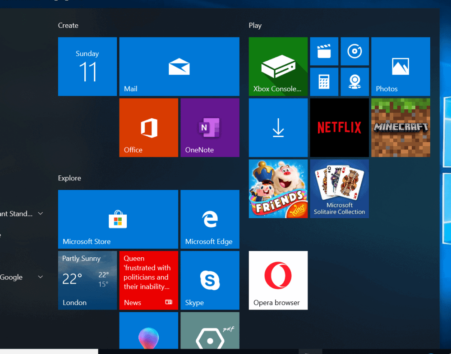Open the Photos app
The height and width of the screenshot is (354, 451).
[x=400, y=67]
